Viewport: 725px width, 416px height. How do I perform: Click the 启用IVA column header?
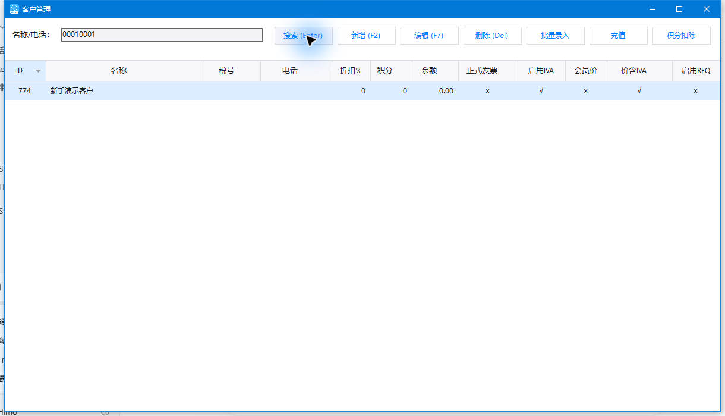click(542, 71)
